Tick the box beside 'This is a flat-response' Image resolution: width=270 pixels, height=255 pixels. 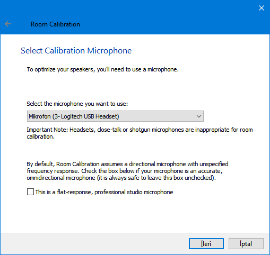click(30, 192)
